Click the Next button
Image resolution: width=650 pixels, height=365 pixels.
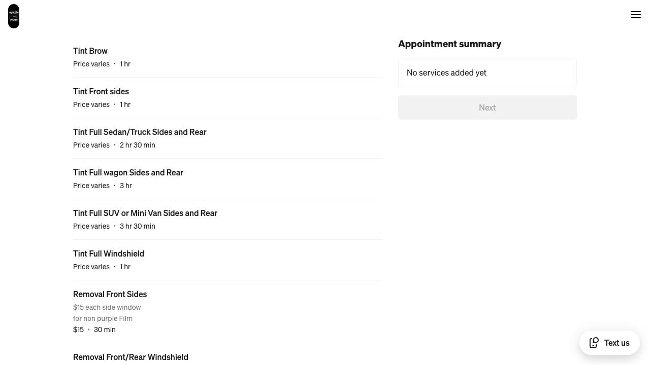pyautogui.click(x=487, y=107)
